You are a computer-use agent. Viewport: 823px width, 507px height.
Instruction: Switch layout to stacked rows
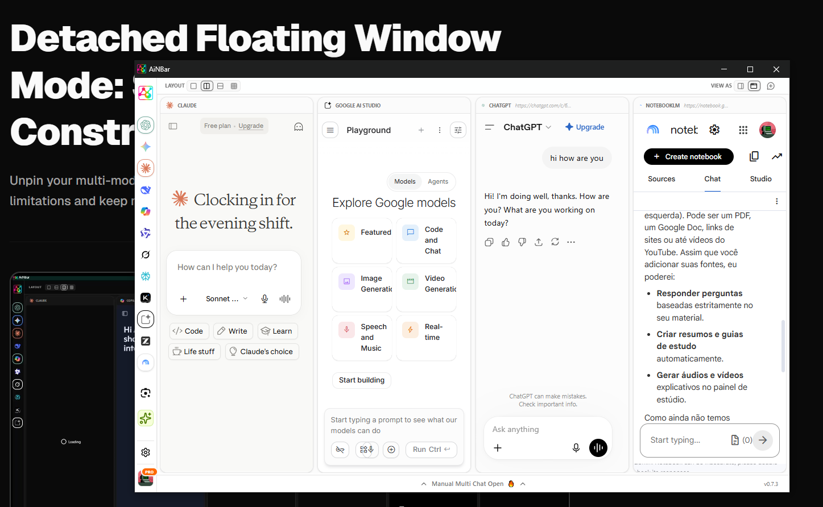pos(220,86)
